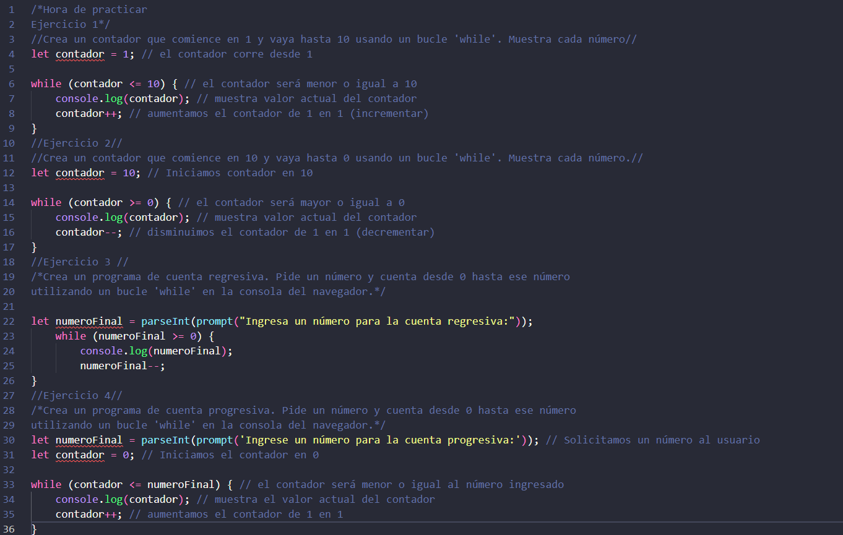Click the comment '/*Hora de practicar'

(89, 9)
